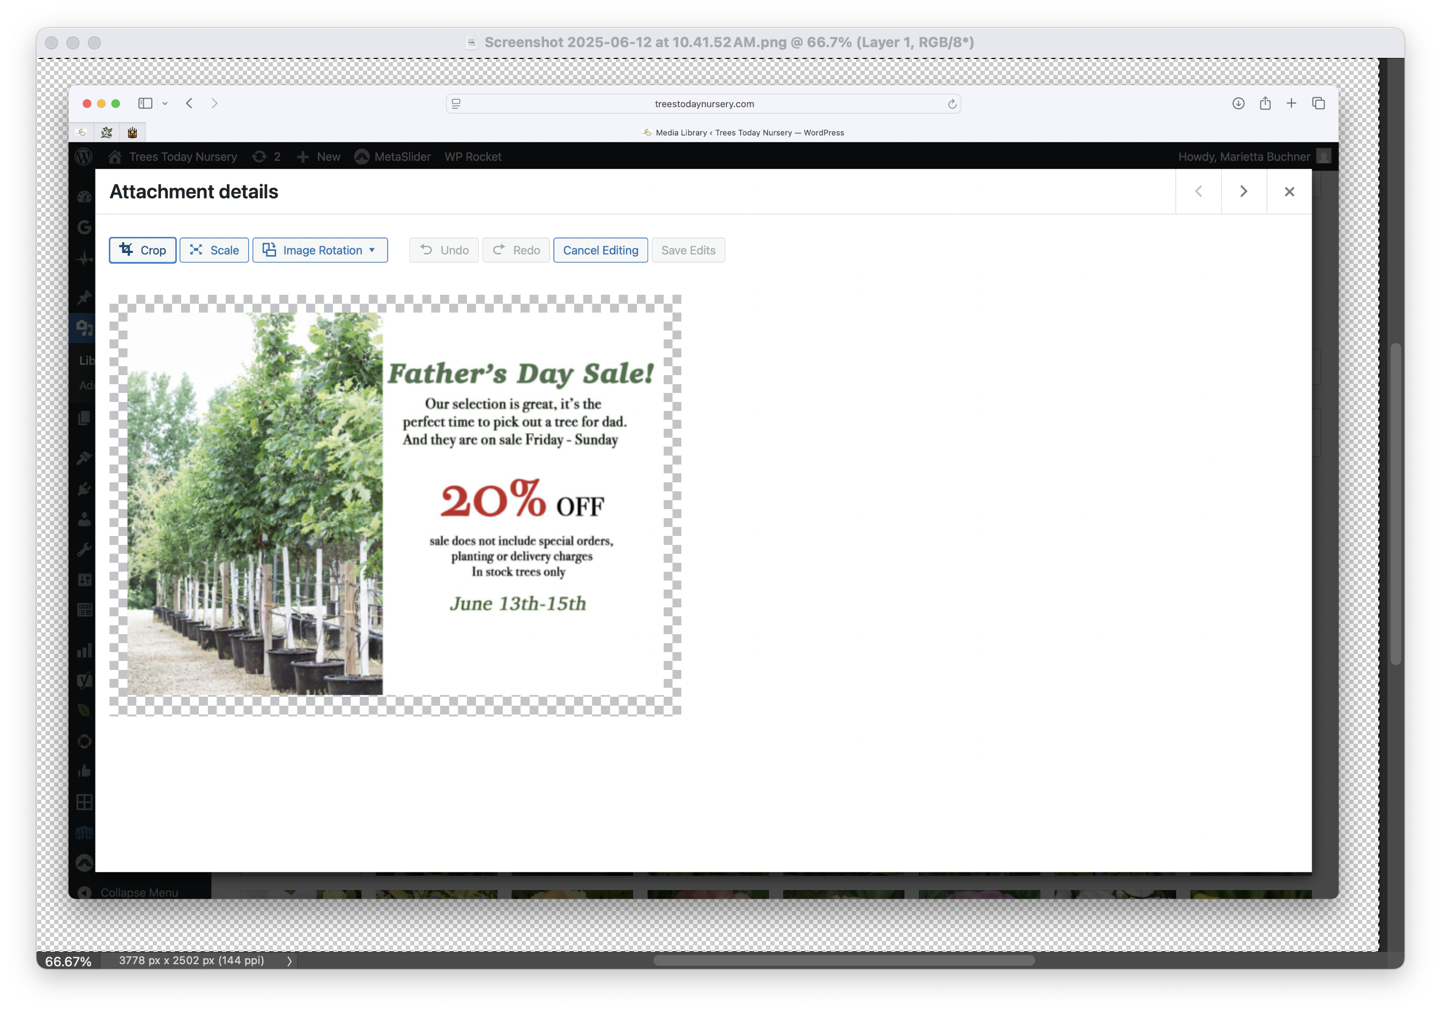The height and width of the screenshot is (1014, 1441).
Task: Expand the Photoshop status bar arrow
Action: (289, 960)
